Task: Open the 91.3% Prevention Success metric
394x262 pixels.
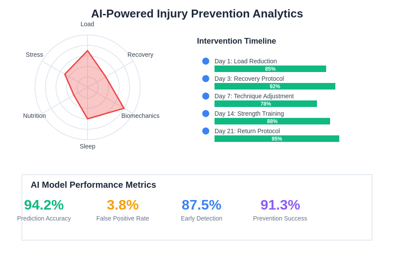Action: pos(280,205)
